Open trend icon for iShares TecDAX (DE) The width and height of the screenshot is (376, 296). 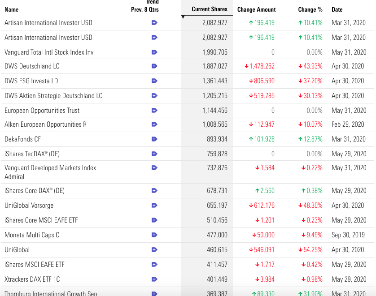[x=154, y=154]
